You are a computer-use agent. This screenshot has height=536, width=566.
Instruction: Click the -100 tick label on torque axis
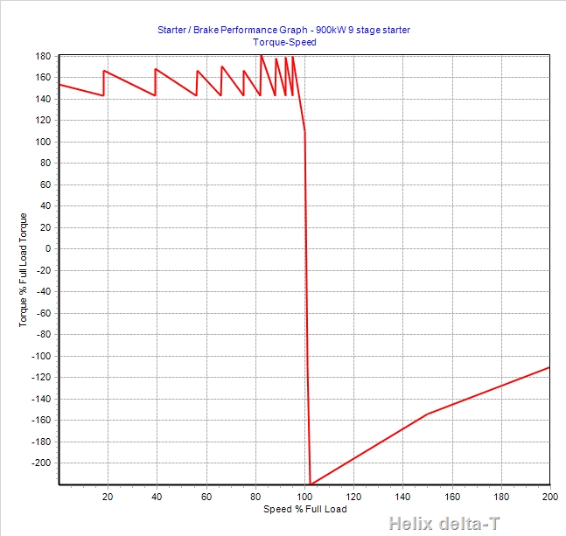click(41, 356)
